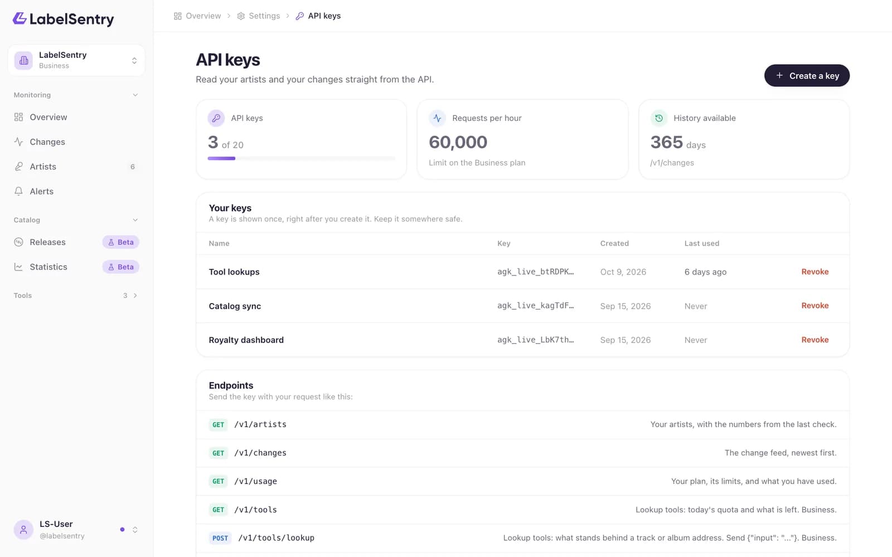This screenshot has height=557, width=892.
Task: Click the API keys usage progress bar
Action: (302, 158)
